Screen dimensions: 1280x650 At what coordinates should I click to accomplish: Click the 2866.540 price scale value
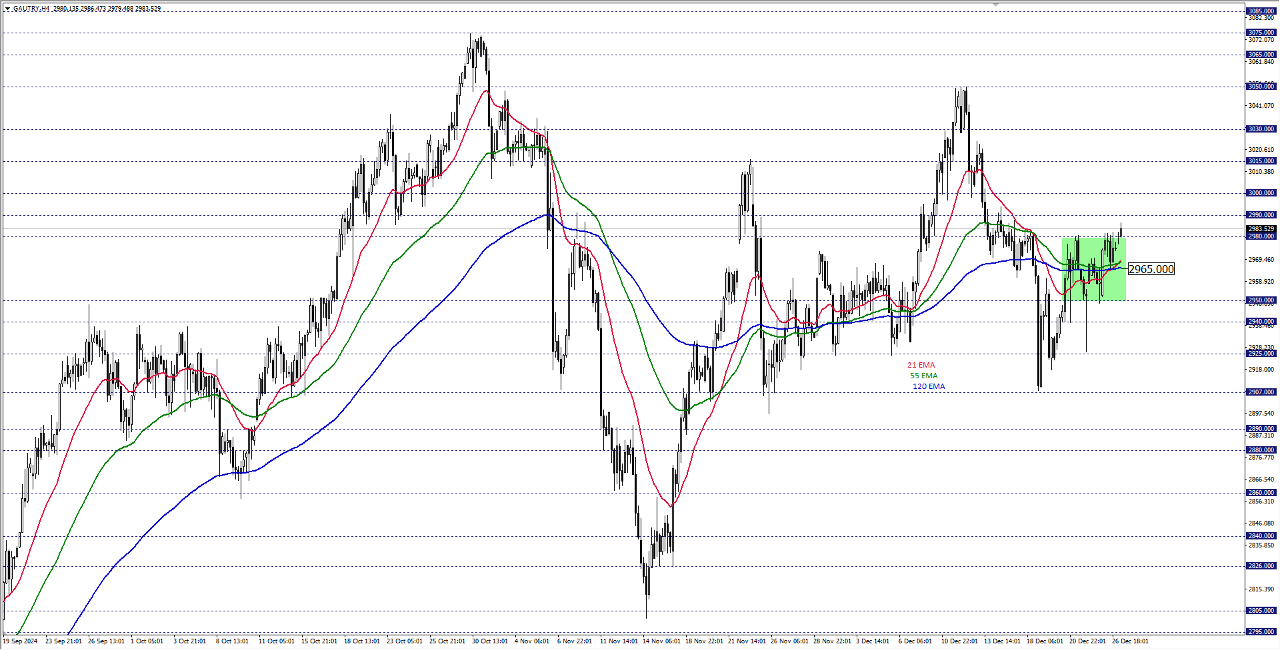[x=1261, y=480]
